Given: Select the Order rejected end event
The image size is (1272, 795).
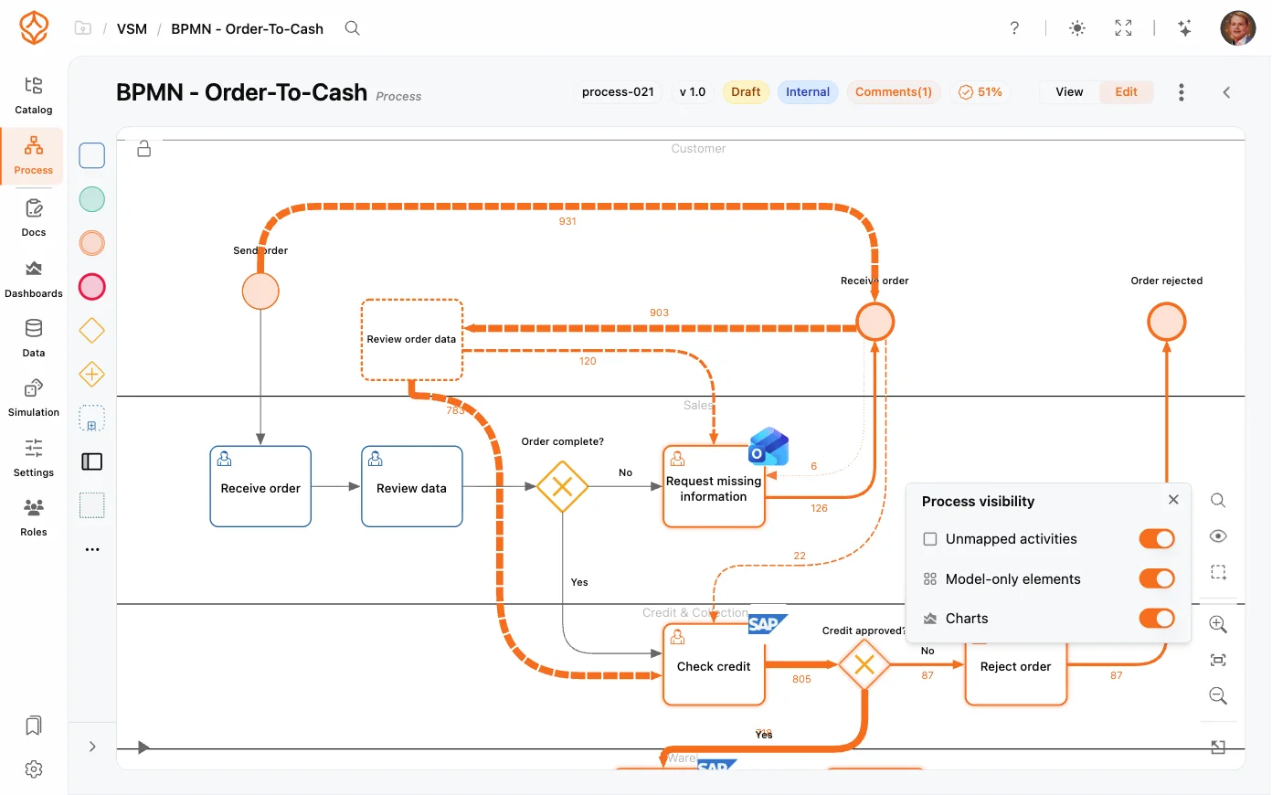Looking at the screenshot, I should tap(1167, 323).
